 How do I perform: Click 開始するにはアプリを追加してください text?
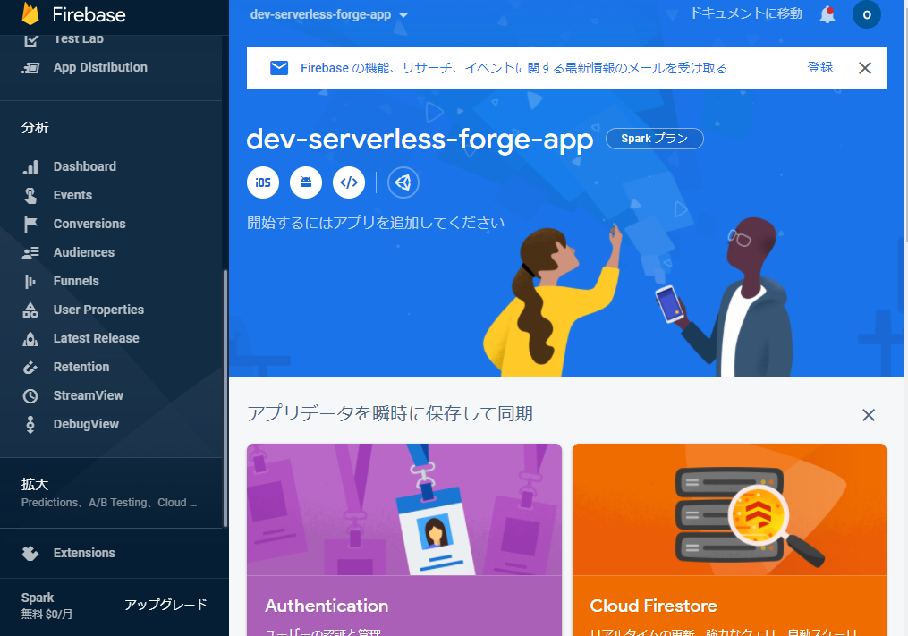[376, 223]
